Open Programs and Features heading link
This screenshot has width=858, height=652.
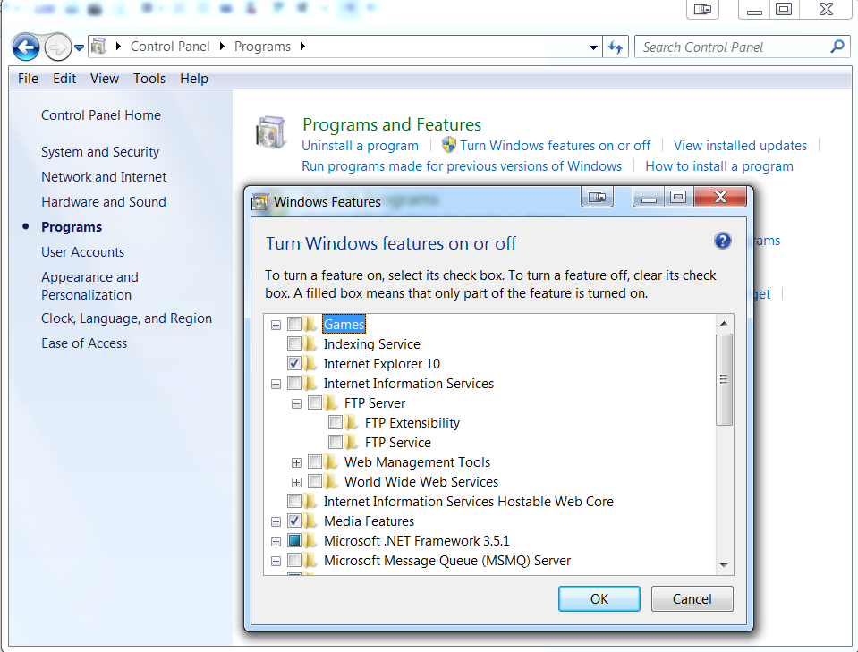tap(392, 124)
